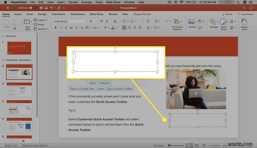Screen dimensions: 257x148
Task: Switch to the Animations tab
Action: coord(77,14)
